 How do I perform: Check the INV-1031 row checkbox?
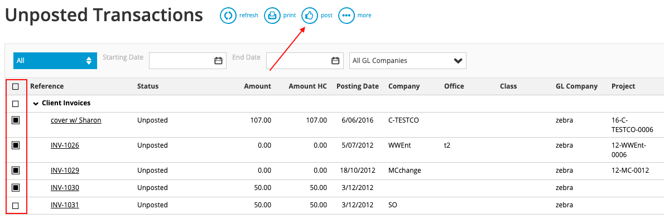pos(16,206)
